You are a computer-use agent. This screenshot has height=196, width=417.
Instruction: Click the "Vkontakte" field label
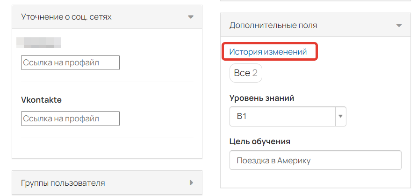[41, 100]
